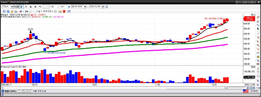Image resolution: width=261 pixels, height=97 pixels.
Task: Open the end date 2020/12/08 dropdown
Action: [103, 7]
